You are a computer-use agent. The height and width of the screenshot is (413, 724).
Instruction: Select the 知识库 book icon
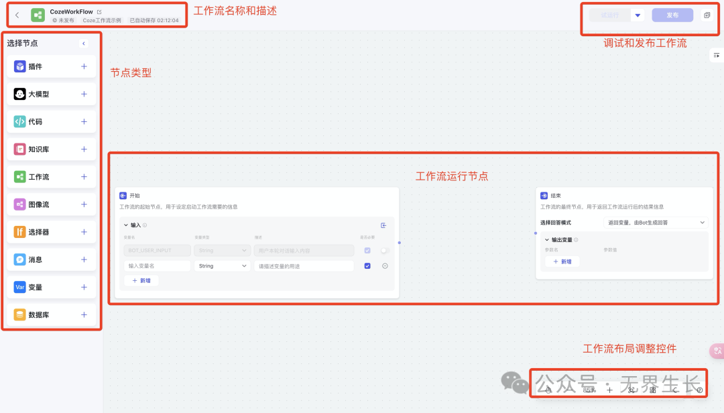tap(19, 150)
